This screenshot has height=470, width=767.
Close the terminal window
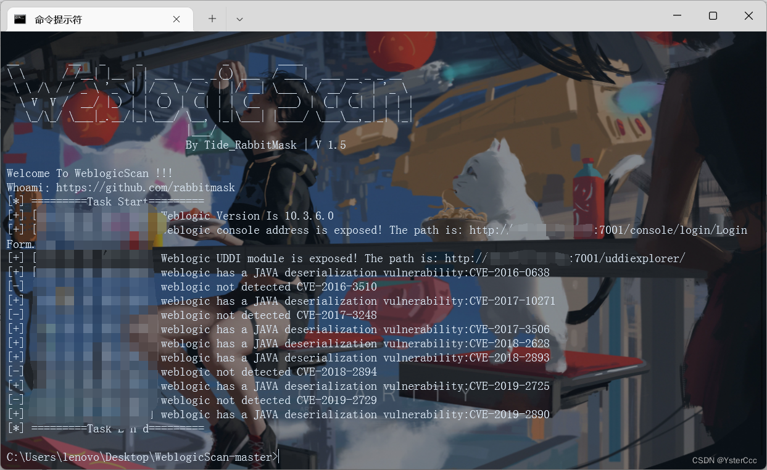point(748,16)
